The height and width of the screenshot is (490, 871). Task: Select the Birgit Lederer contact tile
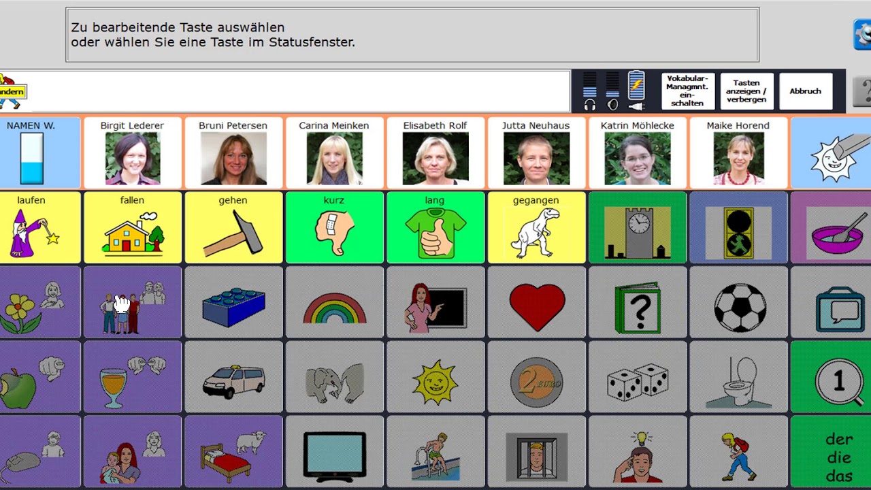tap(132, 153)
